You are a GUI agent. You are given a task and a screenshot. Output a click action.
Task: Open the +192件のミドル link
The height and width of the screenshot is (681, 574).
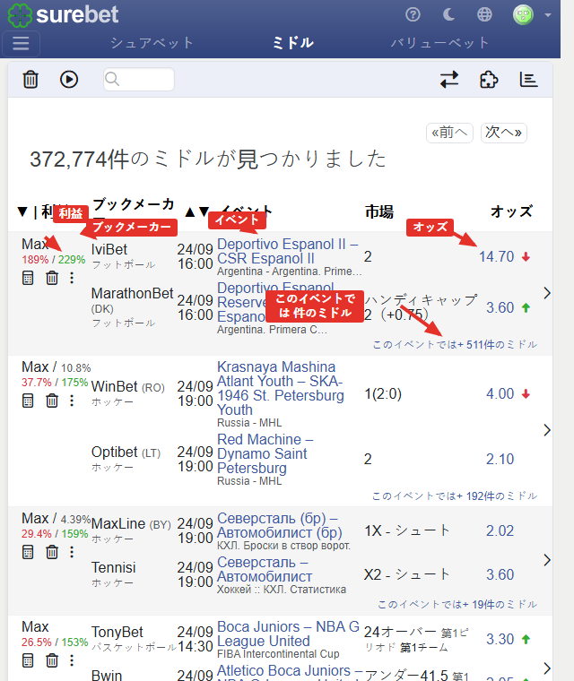click(455, 496)
